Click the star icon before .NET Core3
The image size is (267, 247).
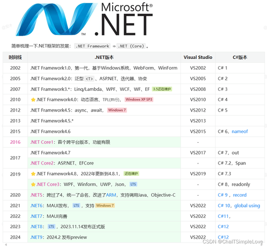click(33, 184)
